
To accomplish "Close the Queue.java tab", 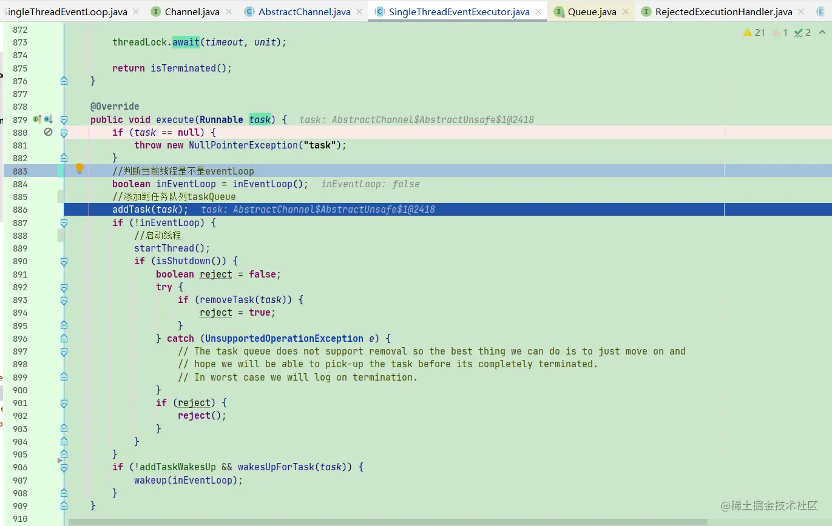I will point(625,12).
